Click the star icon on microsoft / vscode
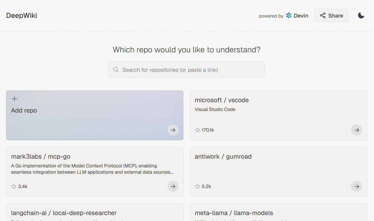This screenshot has height=221, width=374. coord(197,130)
